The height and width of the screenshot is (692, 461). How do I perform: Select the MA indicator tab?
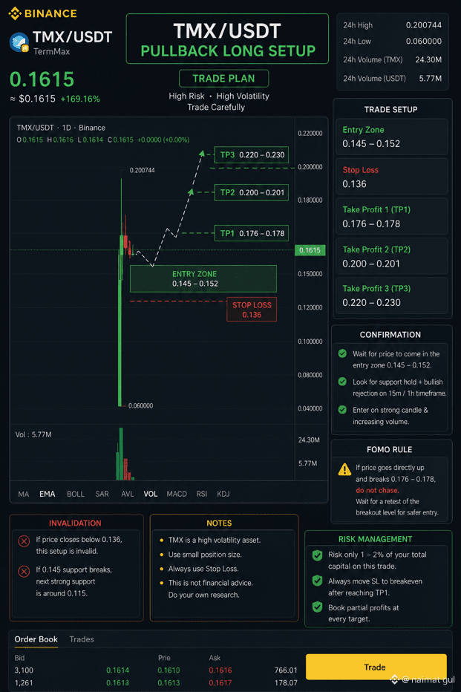click(24, 494)
